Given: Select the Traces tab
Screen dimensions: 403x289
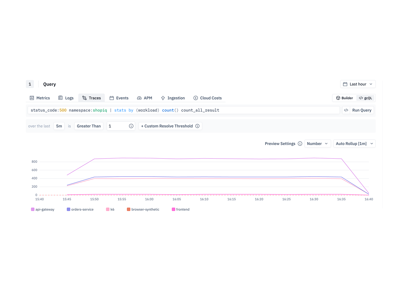Looking at the screenshot, I should click(91, 98).
